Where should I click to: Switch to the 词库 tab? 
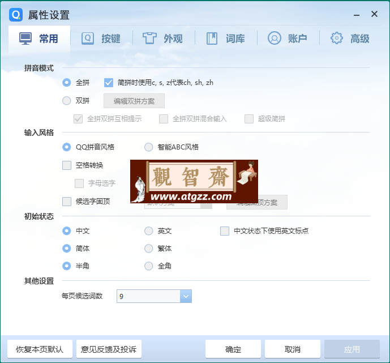click(x=226, y=39)
